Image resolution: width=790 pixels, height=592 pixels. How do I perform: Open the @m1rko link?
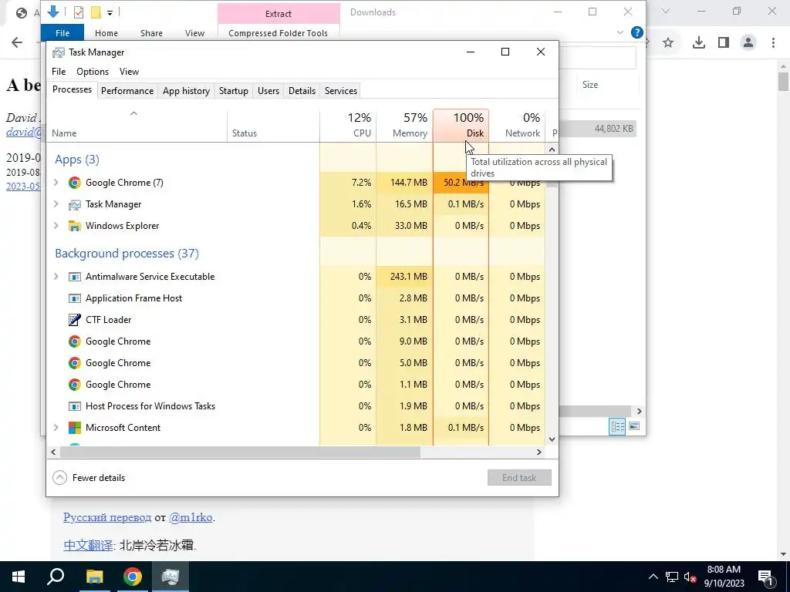click(x=191, y=517)
